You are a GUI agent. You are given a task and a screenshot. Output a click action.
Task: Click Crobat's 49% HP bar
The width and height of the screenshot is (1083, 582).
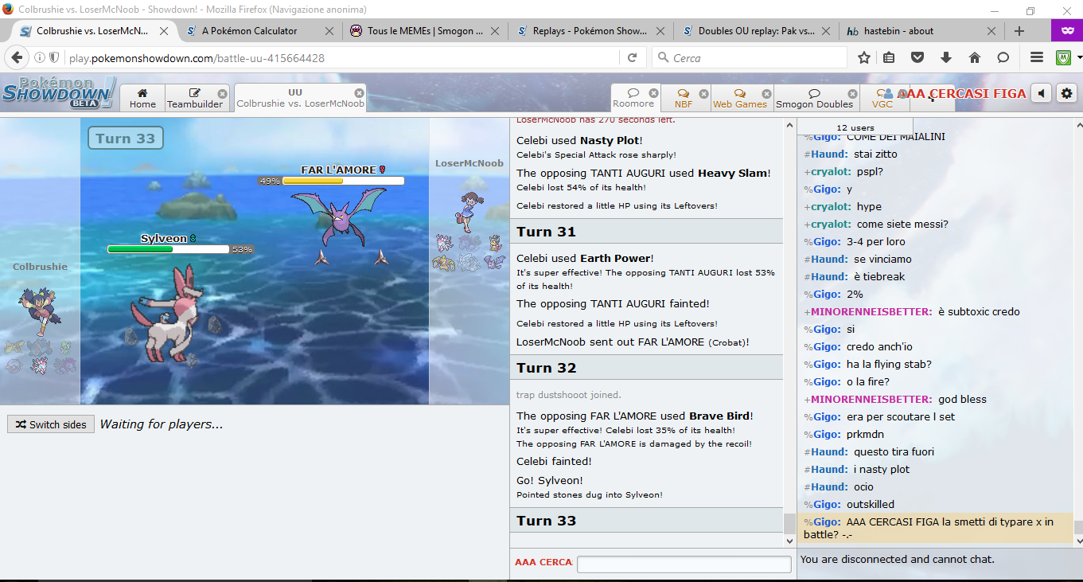(x=343, y=181)
